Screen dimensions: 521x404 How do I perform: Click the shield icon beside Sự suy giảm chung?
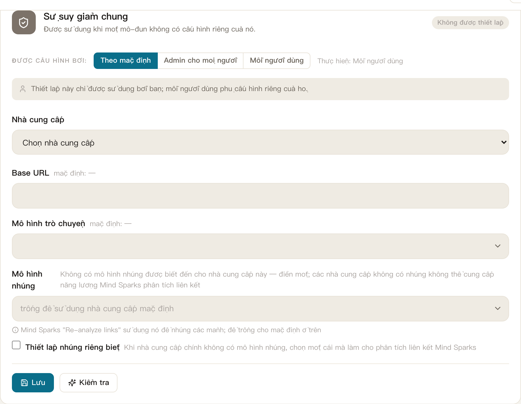click(x=24, y=22)
